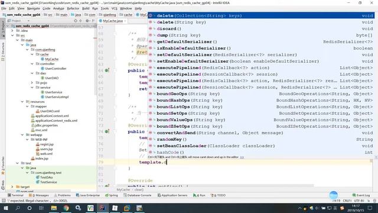Select UserController in project tree
The image size is (378, 213).
tap(54, 69)
